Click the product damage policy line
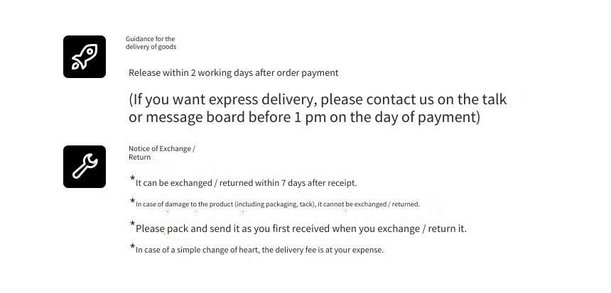The width and height of the screenshot is (611, 293). 278,204
